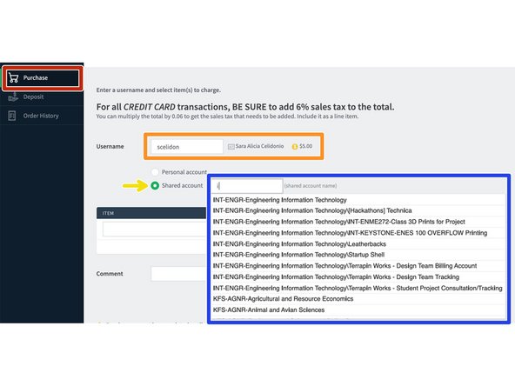Image resolution: width=515 pixels, height=386 pixels.
Task: Click the $5.00 balance amount
Action: point(306,146)
